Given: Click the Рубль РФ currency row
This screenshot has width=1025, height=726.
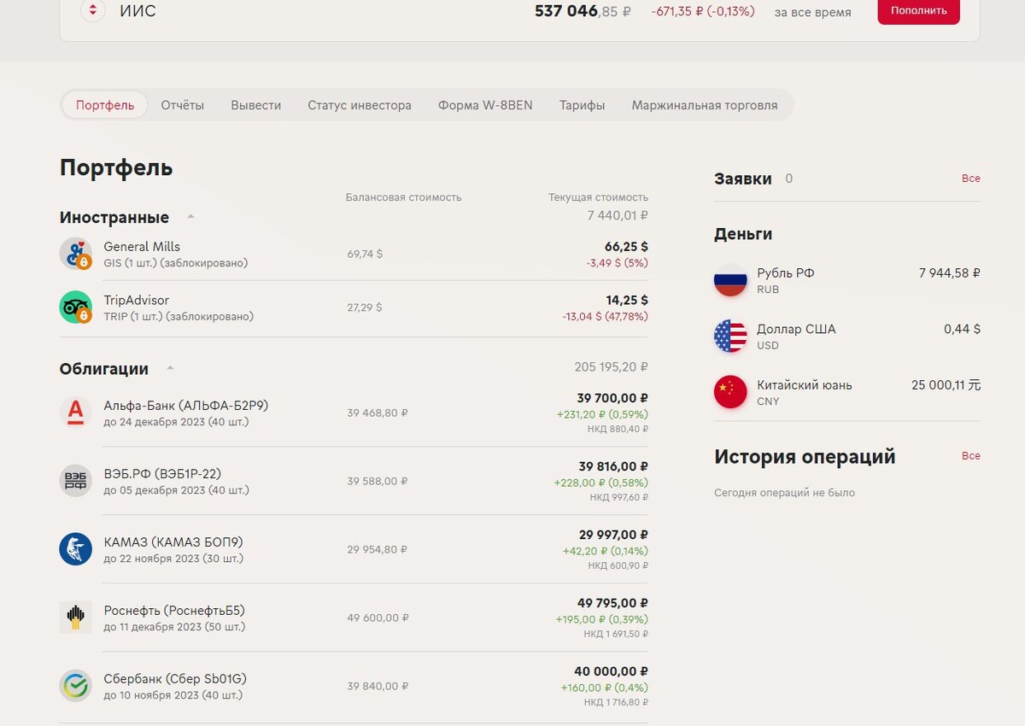Looking at the screenshot, I should click(847, 280).
